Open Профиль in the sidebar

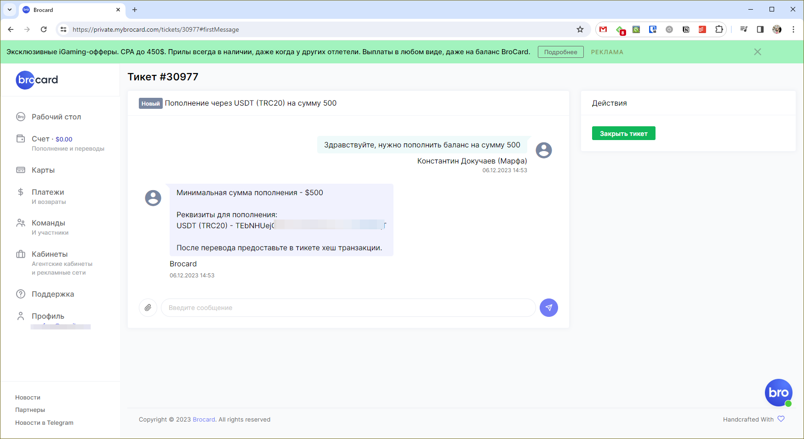click(x=48, y=316)
